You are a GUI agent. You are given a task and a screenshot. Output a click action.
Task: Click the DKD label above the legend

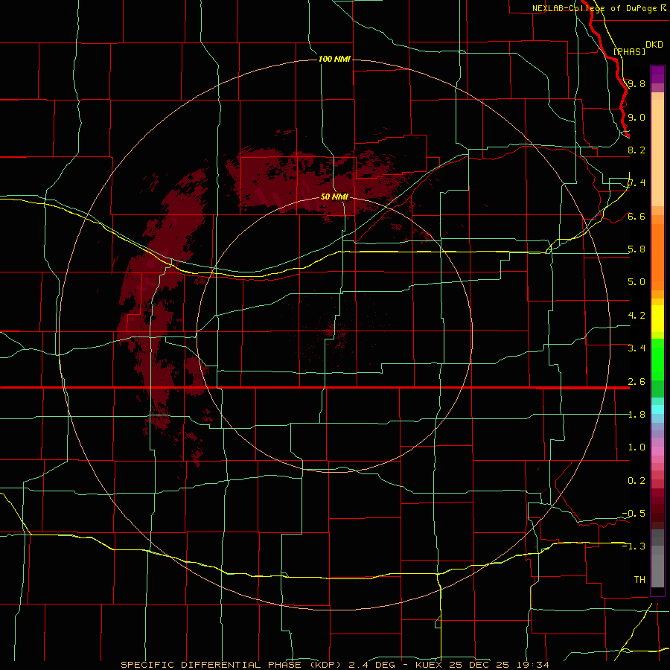click(x=654, y=45)
